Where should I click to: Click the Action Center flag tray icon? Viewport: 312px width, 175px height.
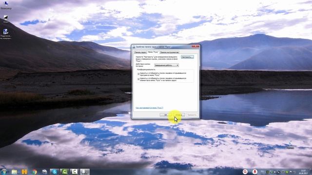click(x=291, y=172)
